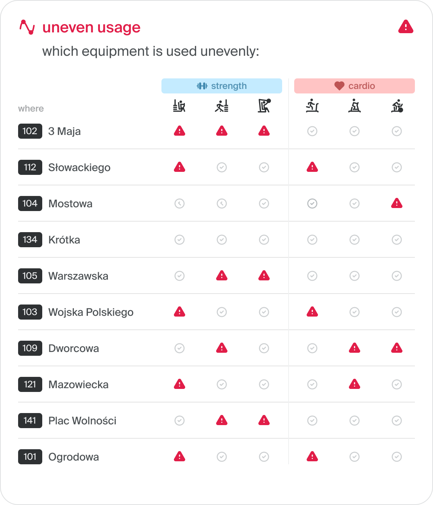Click the treadmill equipment column icon
Viewport: 433px width, 505px height.
click(x=312, y=106)
